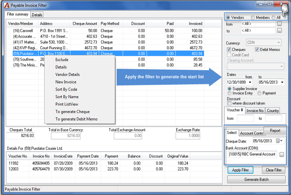
Task: Select the Members radio button
Action: [x=253, y=17]
